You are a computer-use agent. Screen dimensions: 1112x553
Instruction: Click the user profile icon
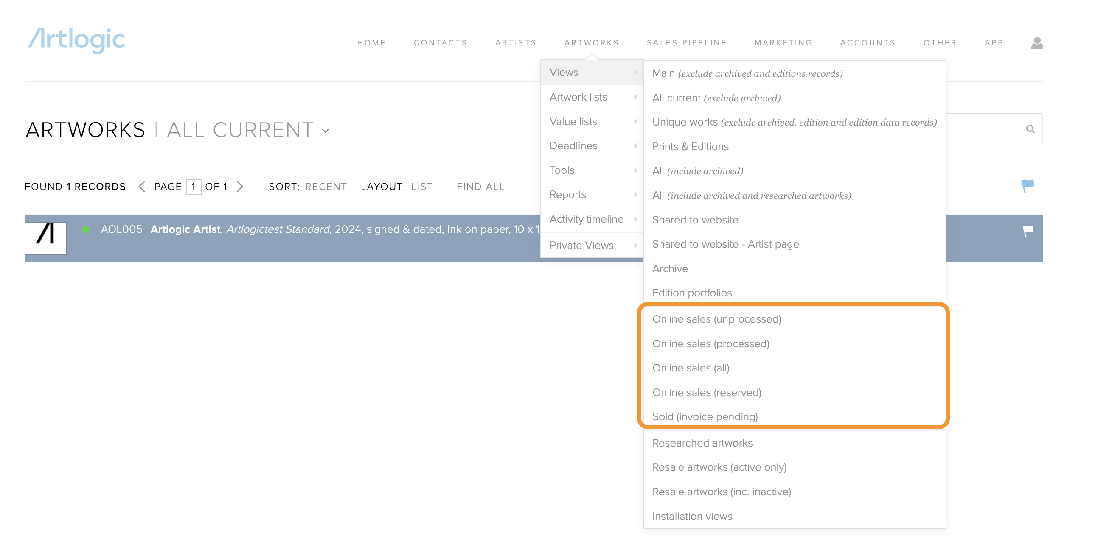pyautogui.click(x=1037, y=43)
